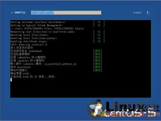Click the 'Setting hostname localhost.localdomain' line
Image resolution: width=161 pixels, height=121 pixels.
point(38,22)
